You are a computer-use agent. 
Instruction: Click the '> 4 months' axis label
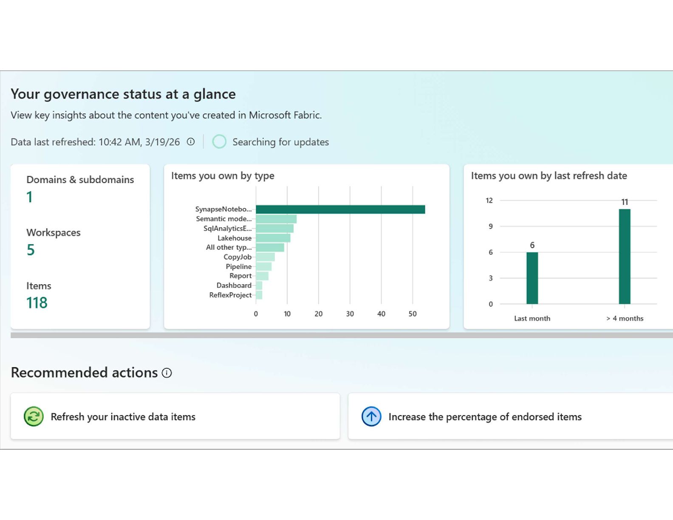click(x=625, y=319)
